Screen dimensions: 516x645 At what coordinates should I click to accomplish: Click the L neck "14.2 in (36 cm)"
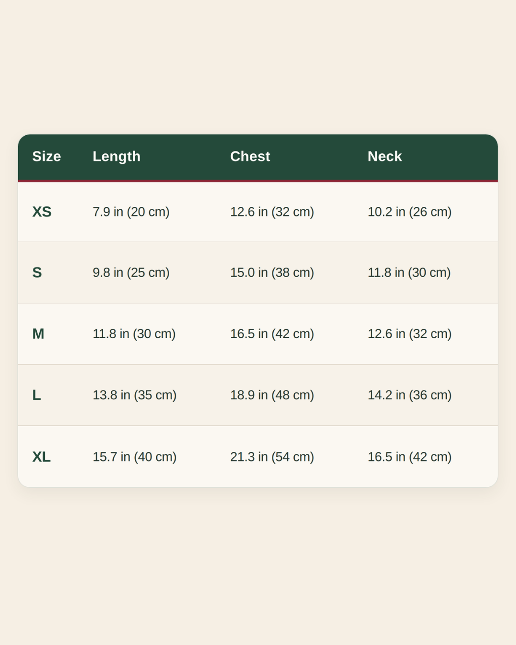(x=409, y=395)
